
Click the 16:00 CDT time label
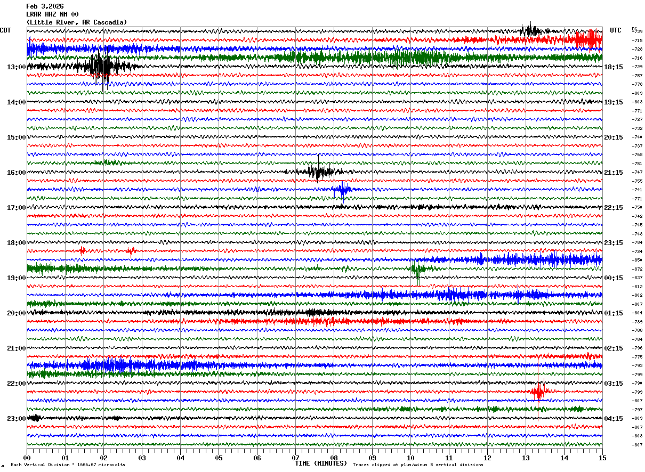[16, 173]
